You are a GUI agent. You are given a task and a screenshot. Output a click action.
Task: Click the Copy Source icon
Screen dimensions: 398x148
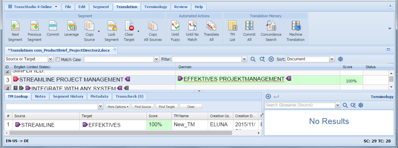[x=89, y=26]
